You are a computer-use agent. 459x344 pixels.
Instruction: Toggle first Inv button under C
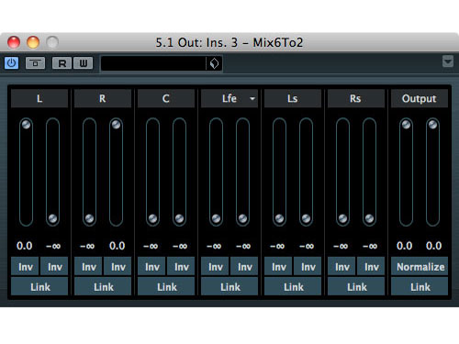(151, 267)
